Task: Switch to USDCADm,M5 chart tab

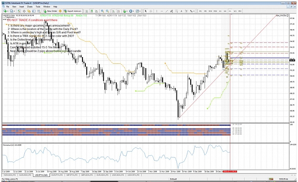Action: (118, 175)
